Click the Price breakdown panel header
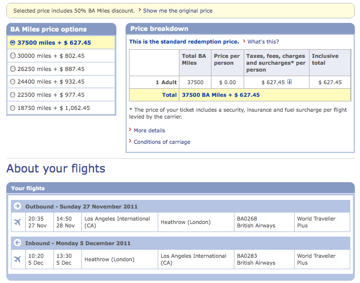The image size is (360, 283). click(x=159, y=29)
